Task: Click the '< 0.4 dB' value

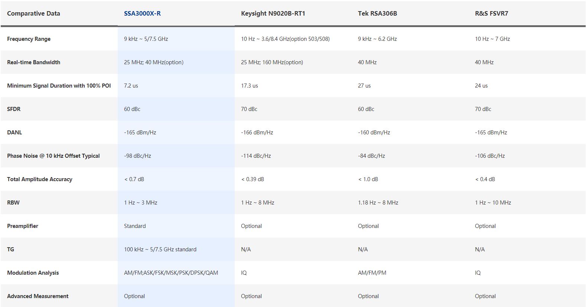Action: (x=485, y=179)
